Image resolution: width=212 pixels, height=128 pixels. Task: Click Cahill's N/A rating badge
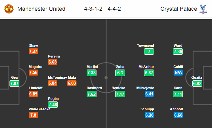pos(178,73)
